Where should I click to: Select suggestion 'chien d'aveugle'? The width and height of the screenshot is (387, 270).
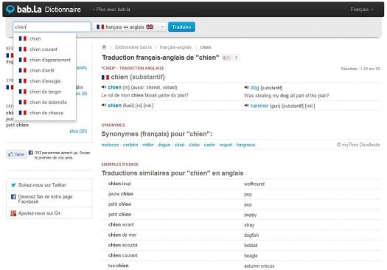tap(45, 81)
